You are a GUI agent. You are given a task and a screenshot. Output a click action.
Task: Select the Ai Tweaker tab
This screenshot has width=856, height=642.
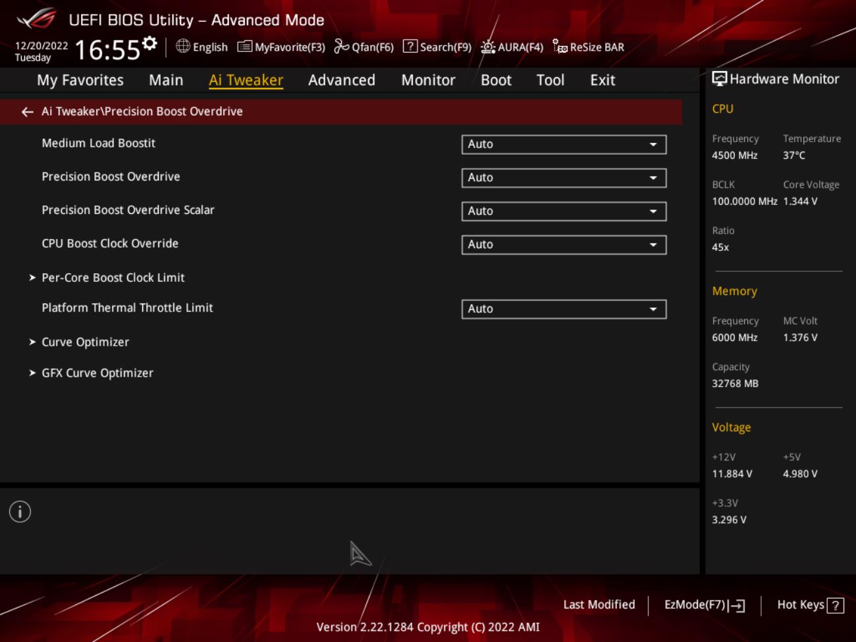[246, 80]
